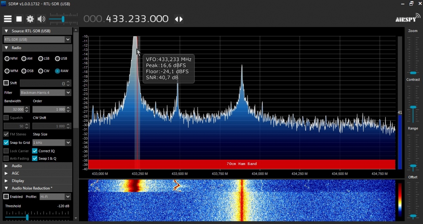Collapse the Source: RTL-SDR (USB) panel
The height and width of the screenshot is (224, 423).
coord(6,31)
